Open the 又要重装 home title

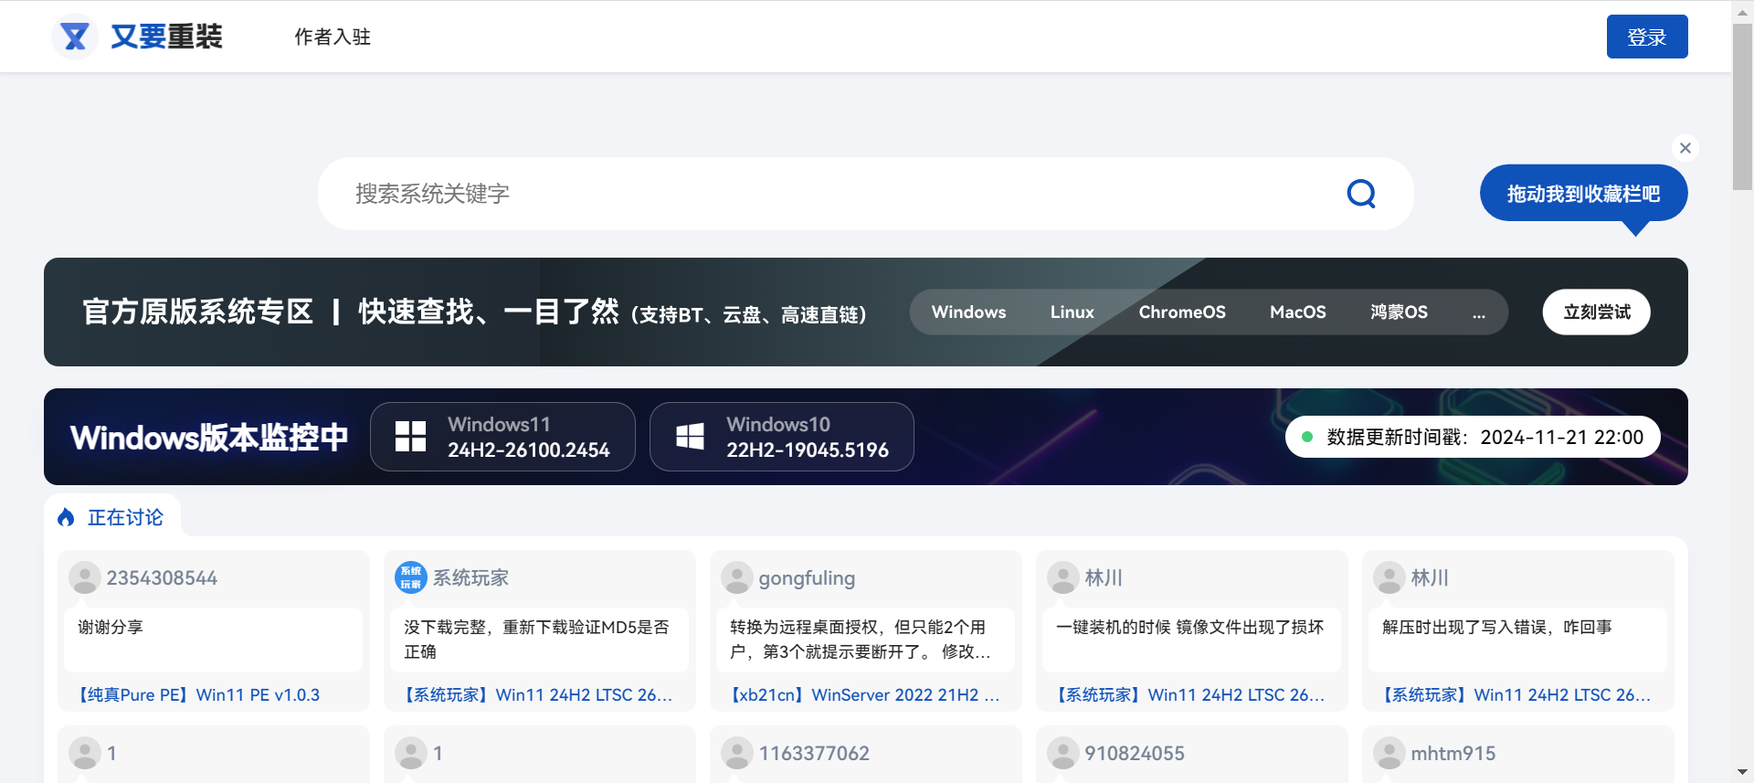pos(166,37)
